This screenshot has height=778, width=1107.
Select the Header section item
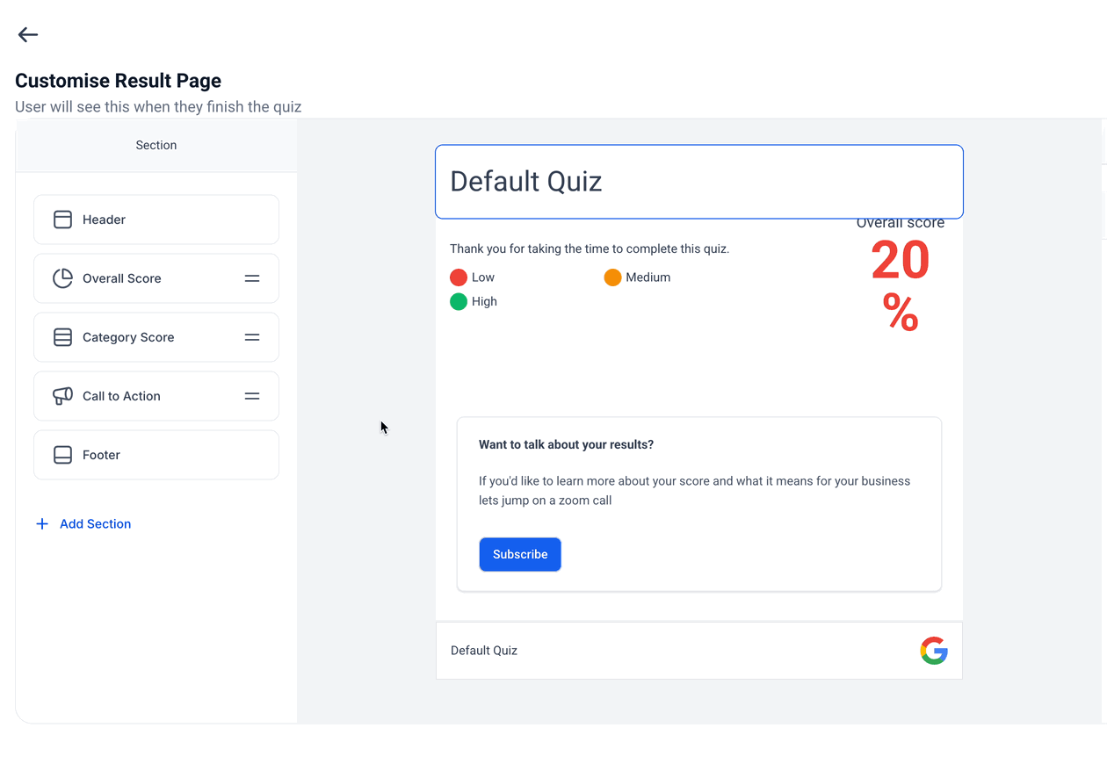[156, 220]
